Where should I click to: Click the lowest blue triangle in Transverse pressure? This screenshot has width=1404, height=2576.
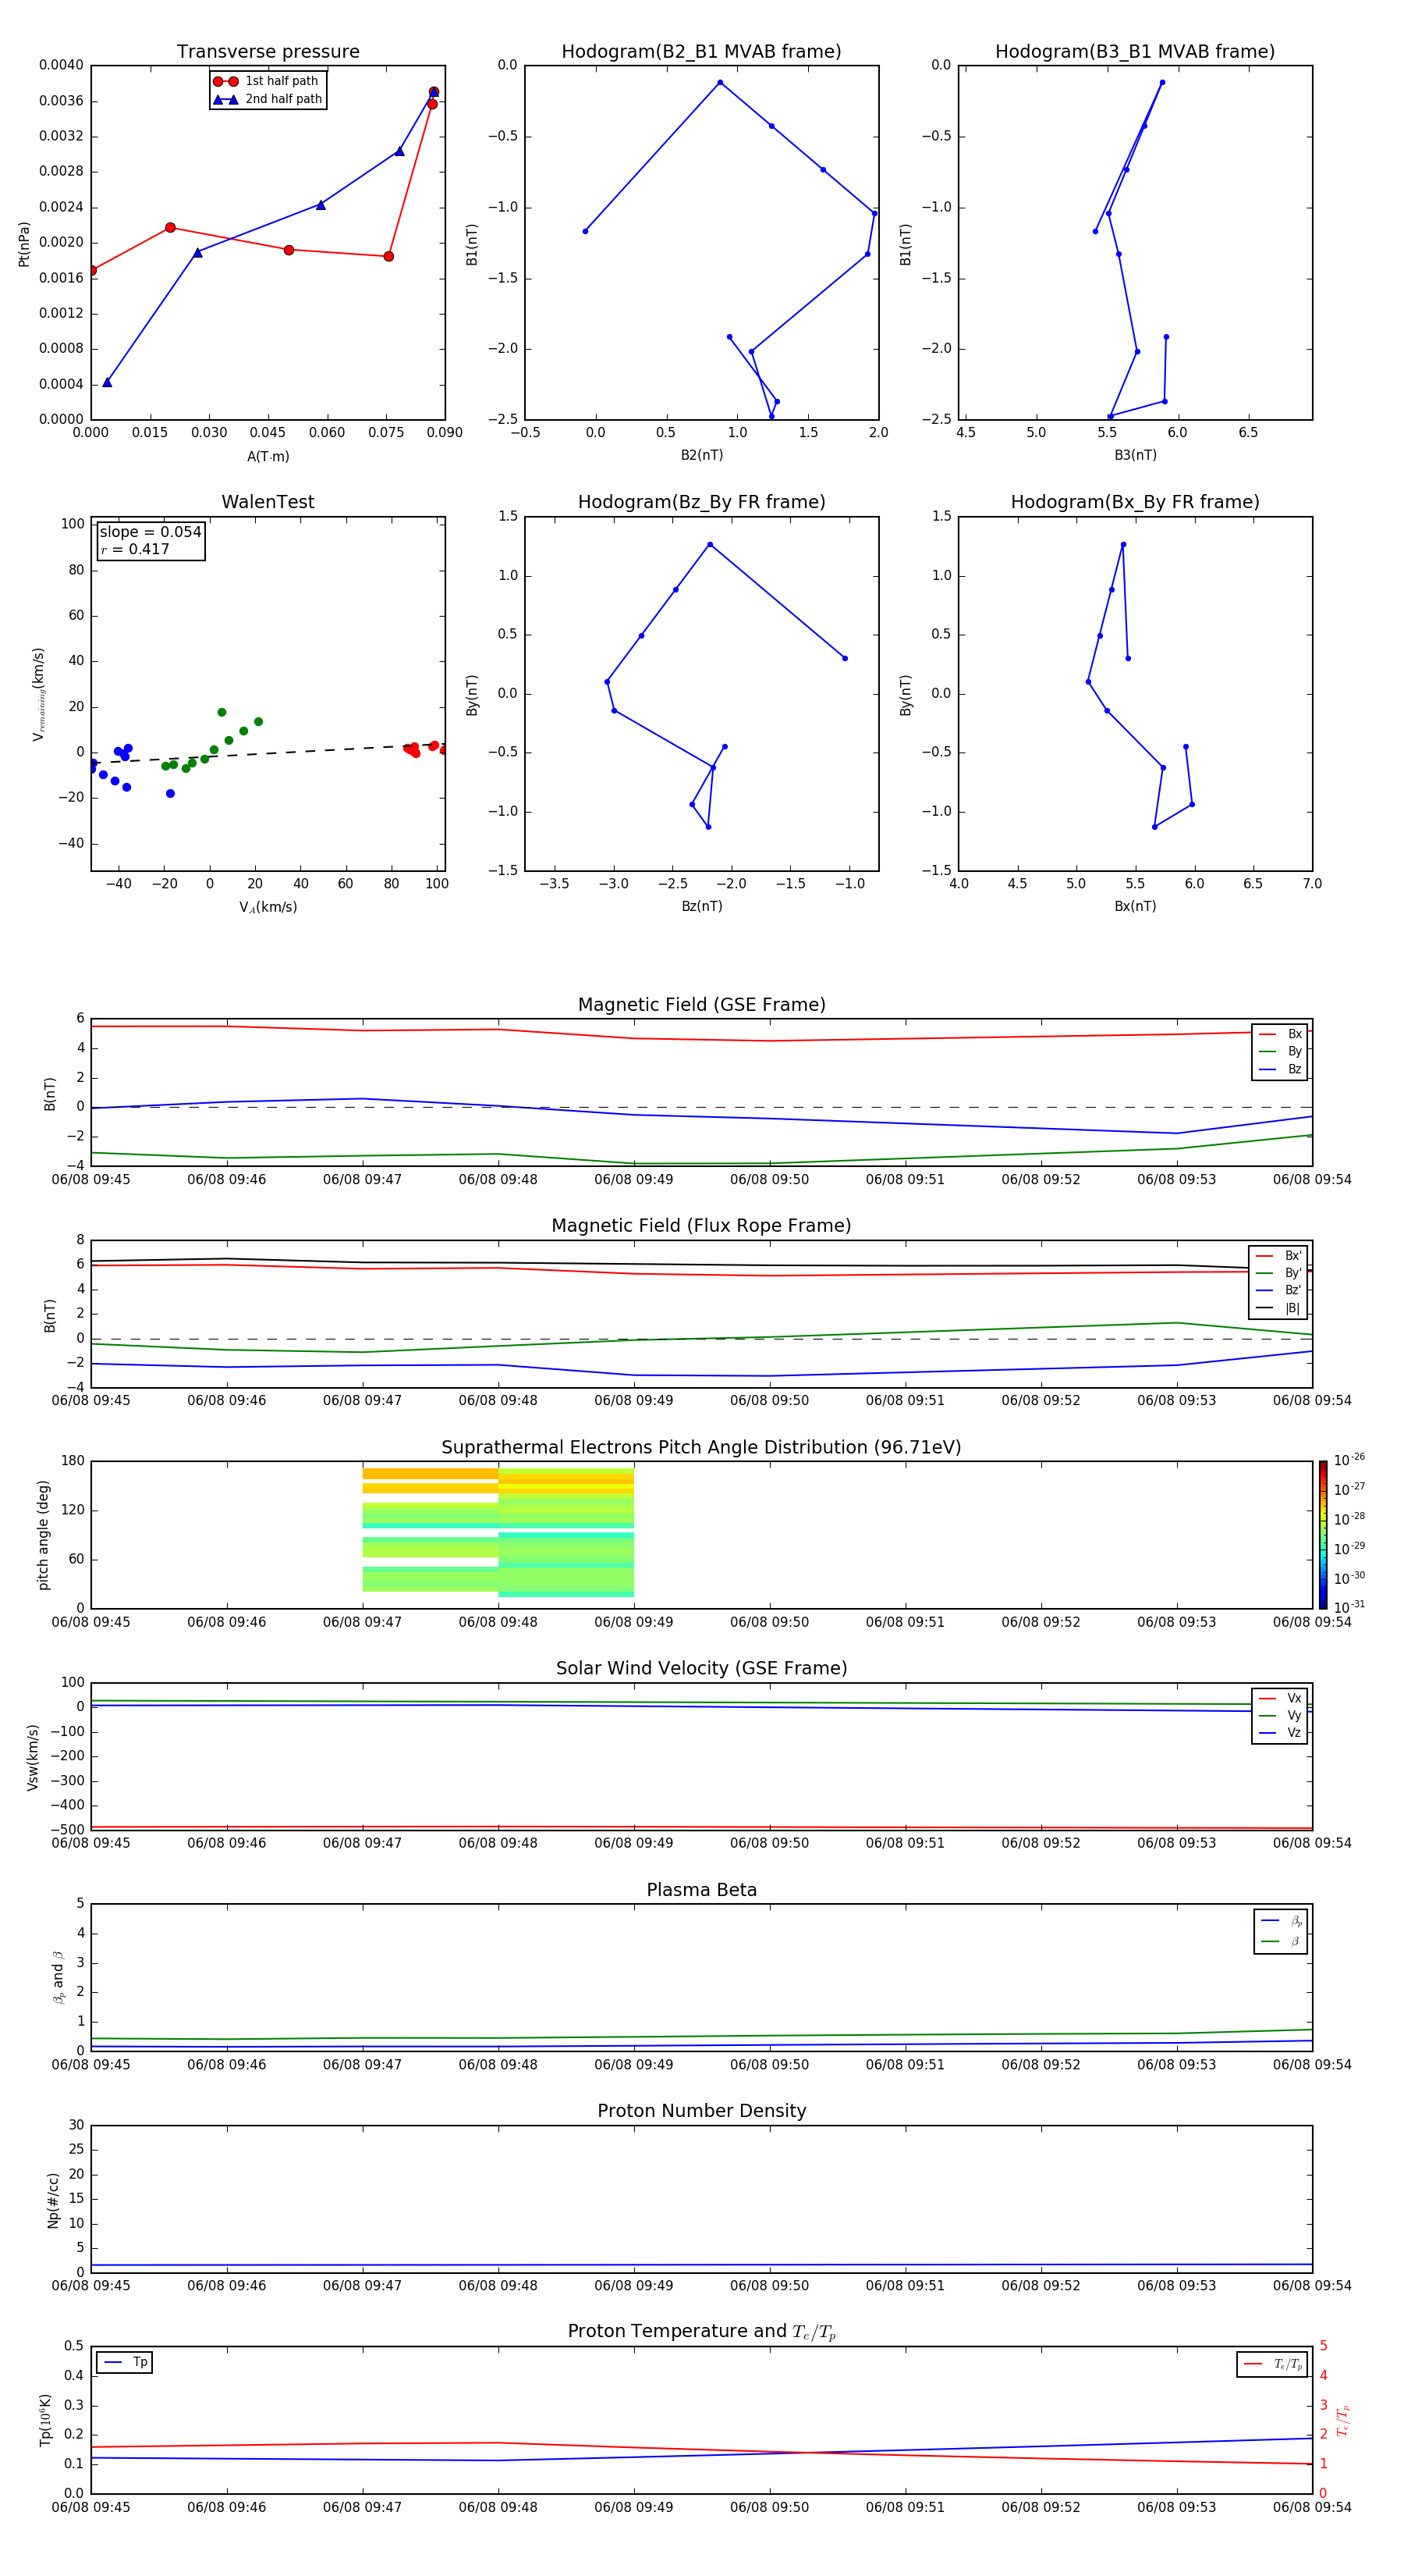107,382
